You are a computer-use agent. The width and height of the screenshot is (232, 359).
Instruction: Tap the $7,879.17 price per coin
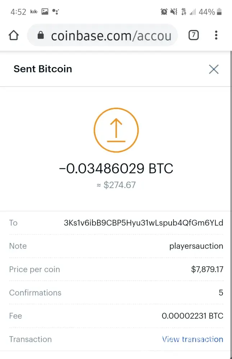[207, 269]
